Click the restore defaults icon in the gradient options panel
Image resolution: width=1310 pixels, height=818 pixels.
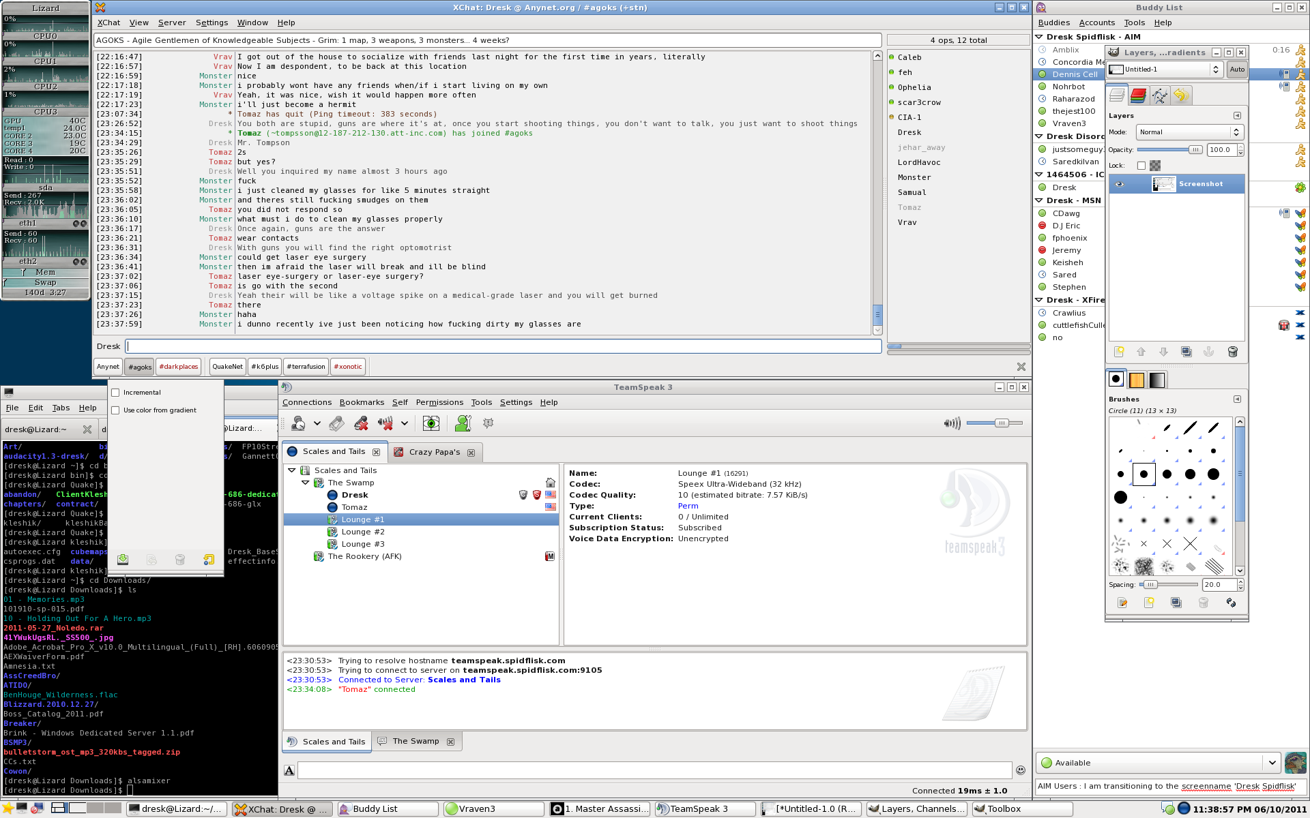tap(209, 560)
